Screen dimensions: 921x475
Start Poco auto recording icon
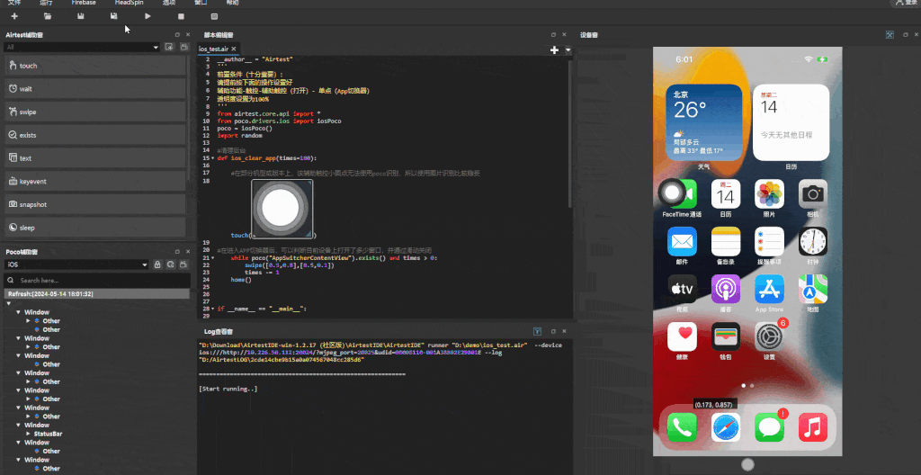click(x=183, y=264)
